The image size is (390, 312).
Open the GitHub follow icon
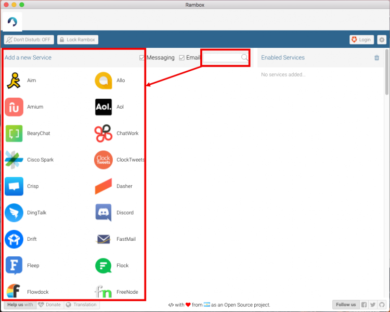pos(382,305)
